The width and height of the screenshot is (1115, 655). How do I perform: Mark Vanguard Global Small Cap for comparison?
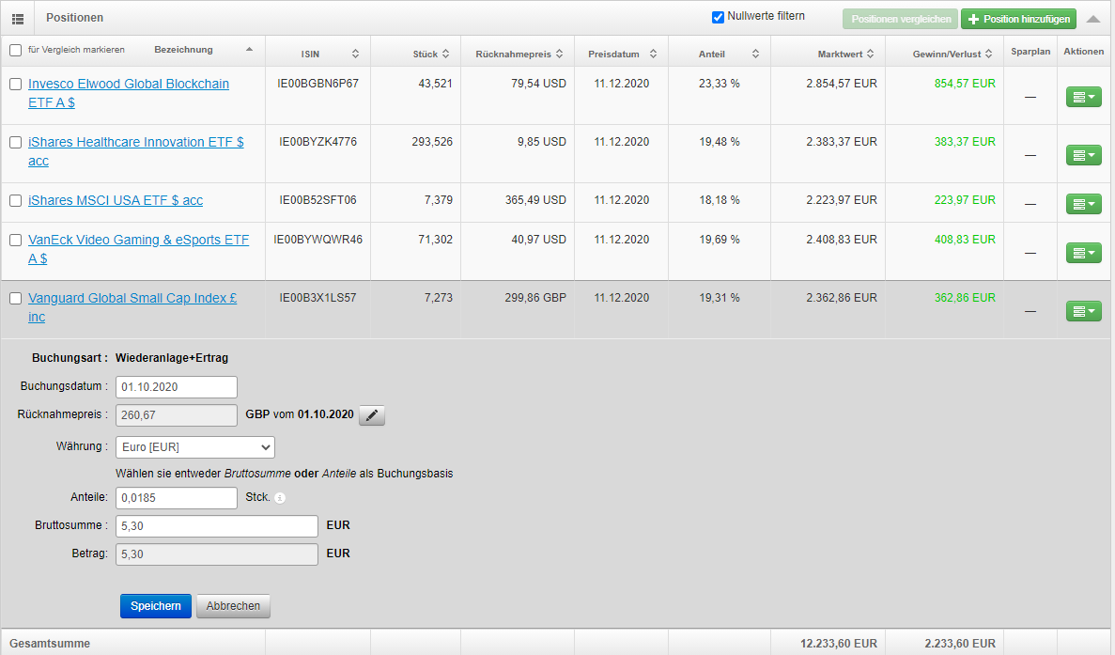point(15,299)
